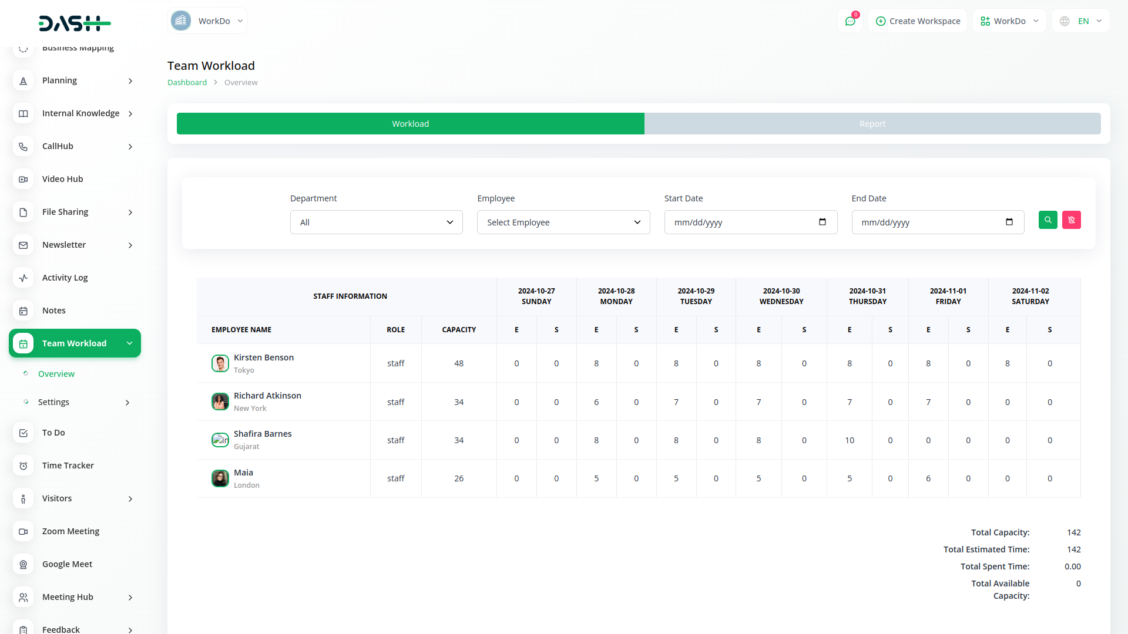Screen dimensions: 1128x634
Task: Open Google Meet from the sidebar
Action: pos(67,564)
